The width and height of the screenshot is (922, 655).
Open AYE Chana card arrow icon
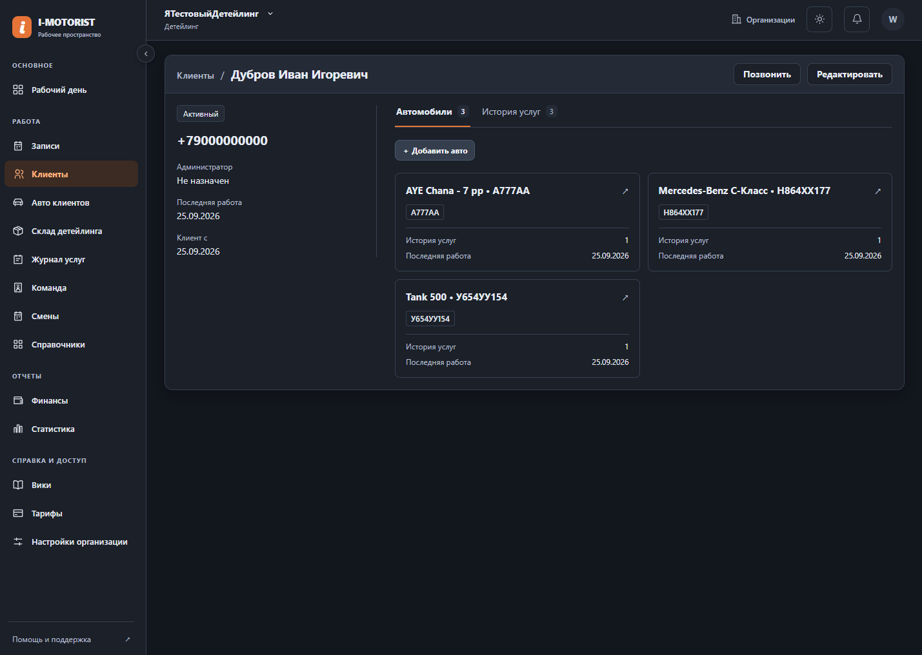click(x=625, y=191)
